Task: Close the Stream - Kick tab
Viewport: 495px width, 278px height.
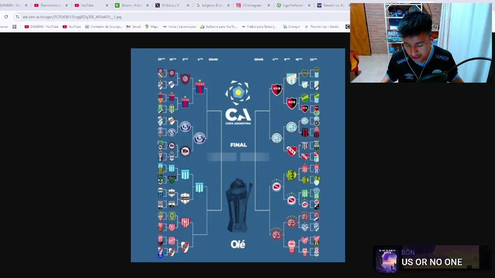Action: click(x=147, y=5)
